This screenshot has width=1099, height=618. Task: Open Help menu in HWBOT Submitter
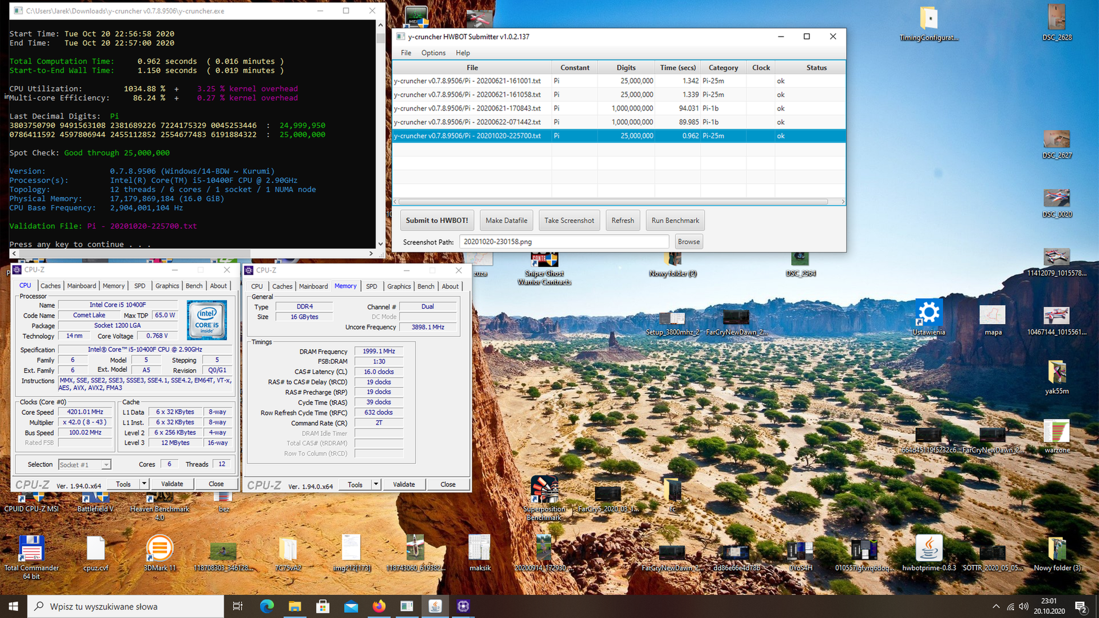pos(462,53)
